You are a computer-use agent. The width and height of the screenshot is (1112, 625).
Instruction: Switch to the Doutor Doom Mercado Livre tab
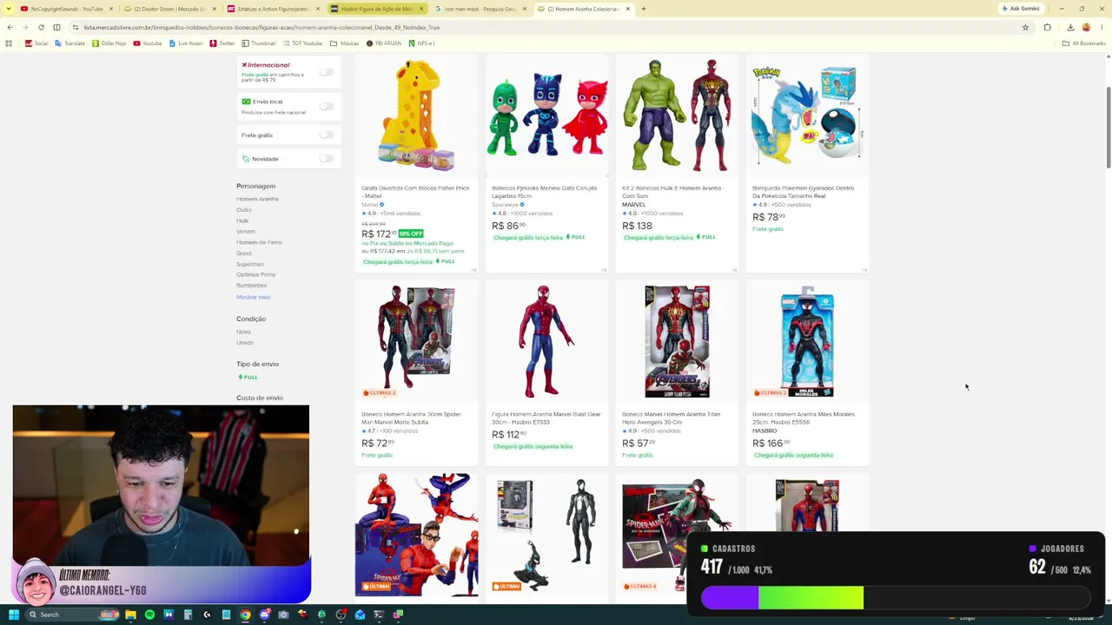pyautogui.click(x=169, y=9)
